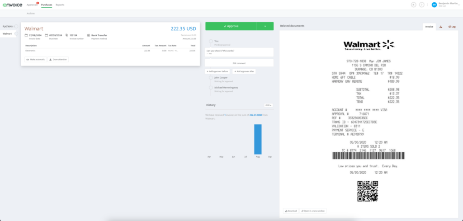Open the History year 2024 dropdown
Viewport: 463px width, 221px height.
(269, 105)
